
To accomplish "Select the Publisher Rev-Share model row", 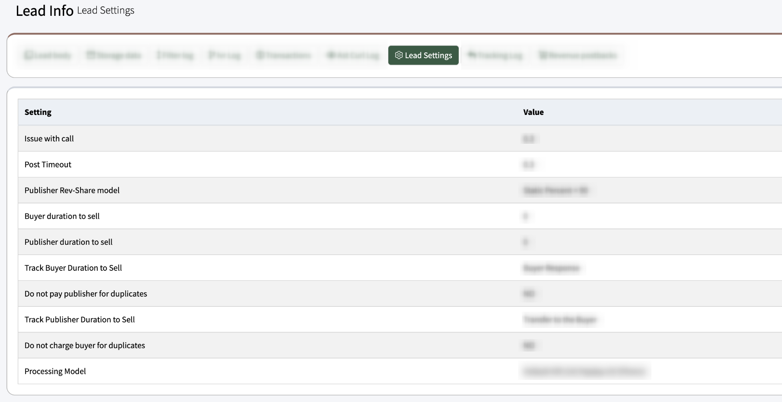I will [72, 190].
